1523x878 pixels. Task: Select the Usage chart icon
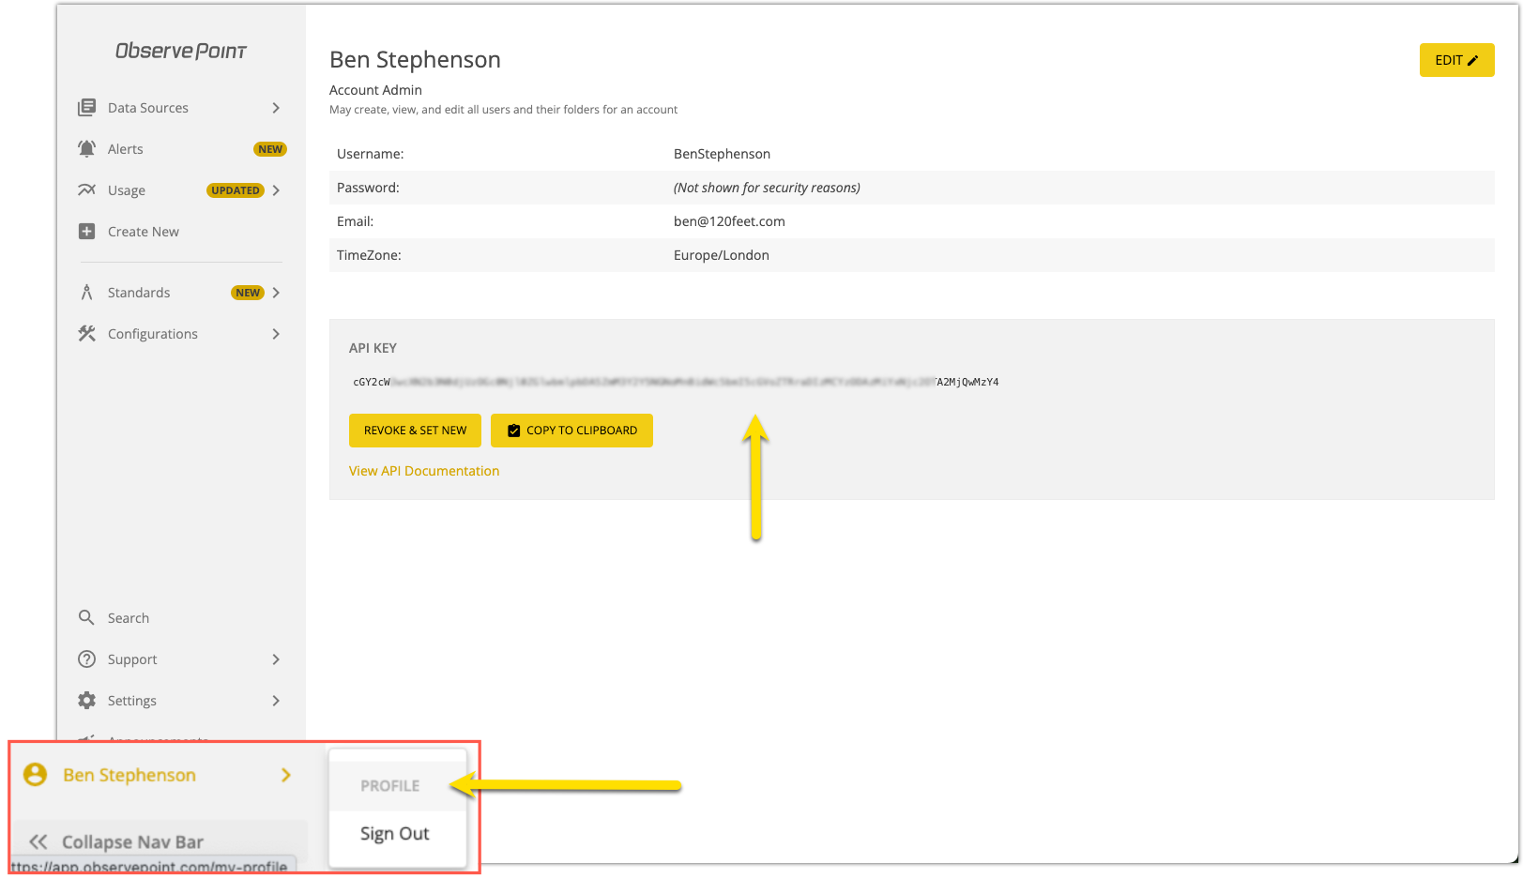click(x=86, y=190)
